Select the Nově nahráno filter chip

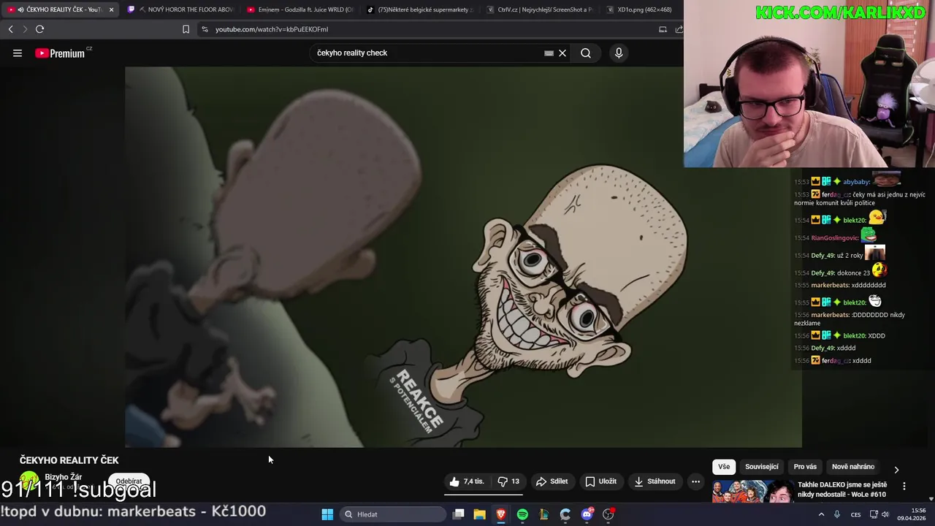(853, 467)
